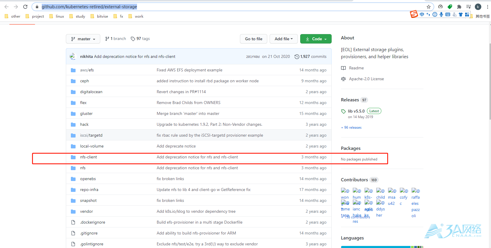The image size is (491, 248).
Task: Open the Readme link in About
Action: [356, 68]
